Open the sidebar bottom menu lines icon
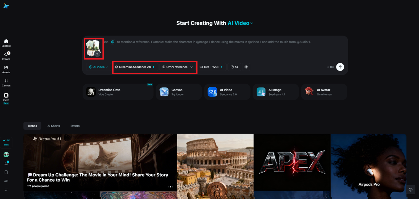This screenshot has width=419, height=199. [x=6, y=190]
